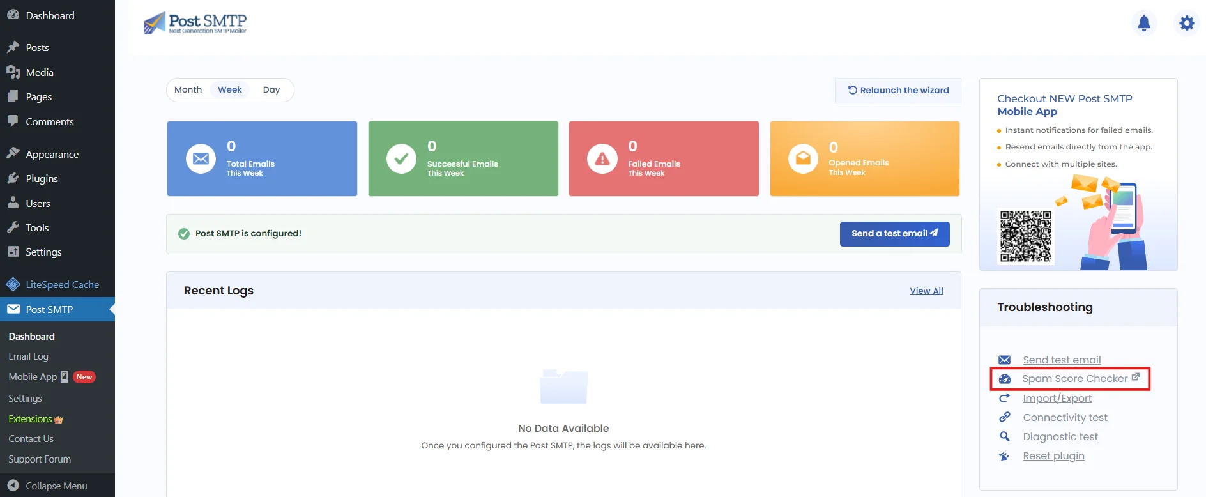Click the 'No Data Available' text
This screenshot has height=497, width=1206.
tap(563, 428)
